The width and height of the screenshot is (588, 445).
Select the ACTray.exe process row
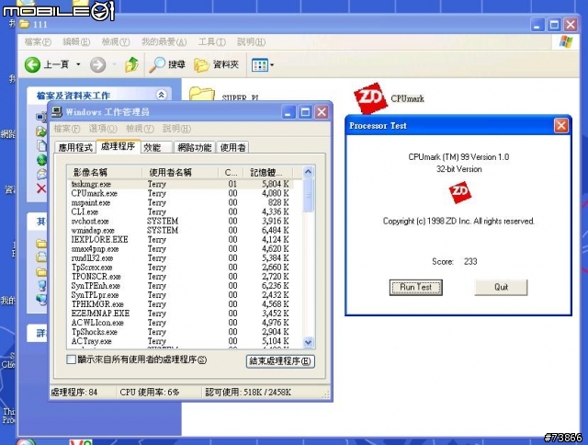[180, 341]
